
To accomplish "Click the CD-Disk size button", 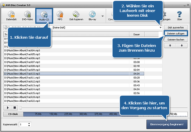I will tap(13, 114).
